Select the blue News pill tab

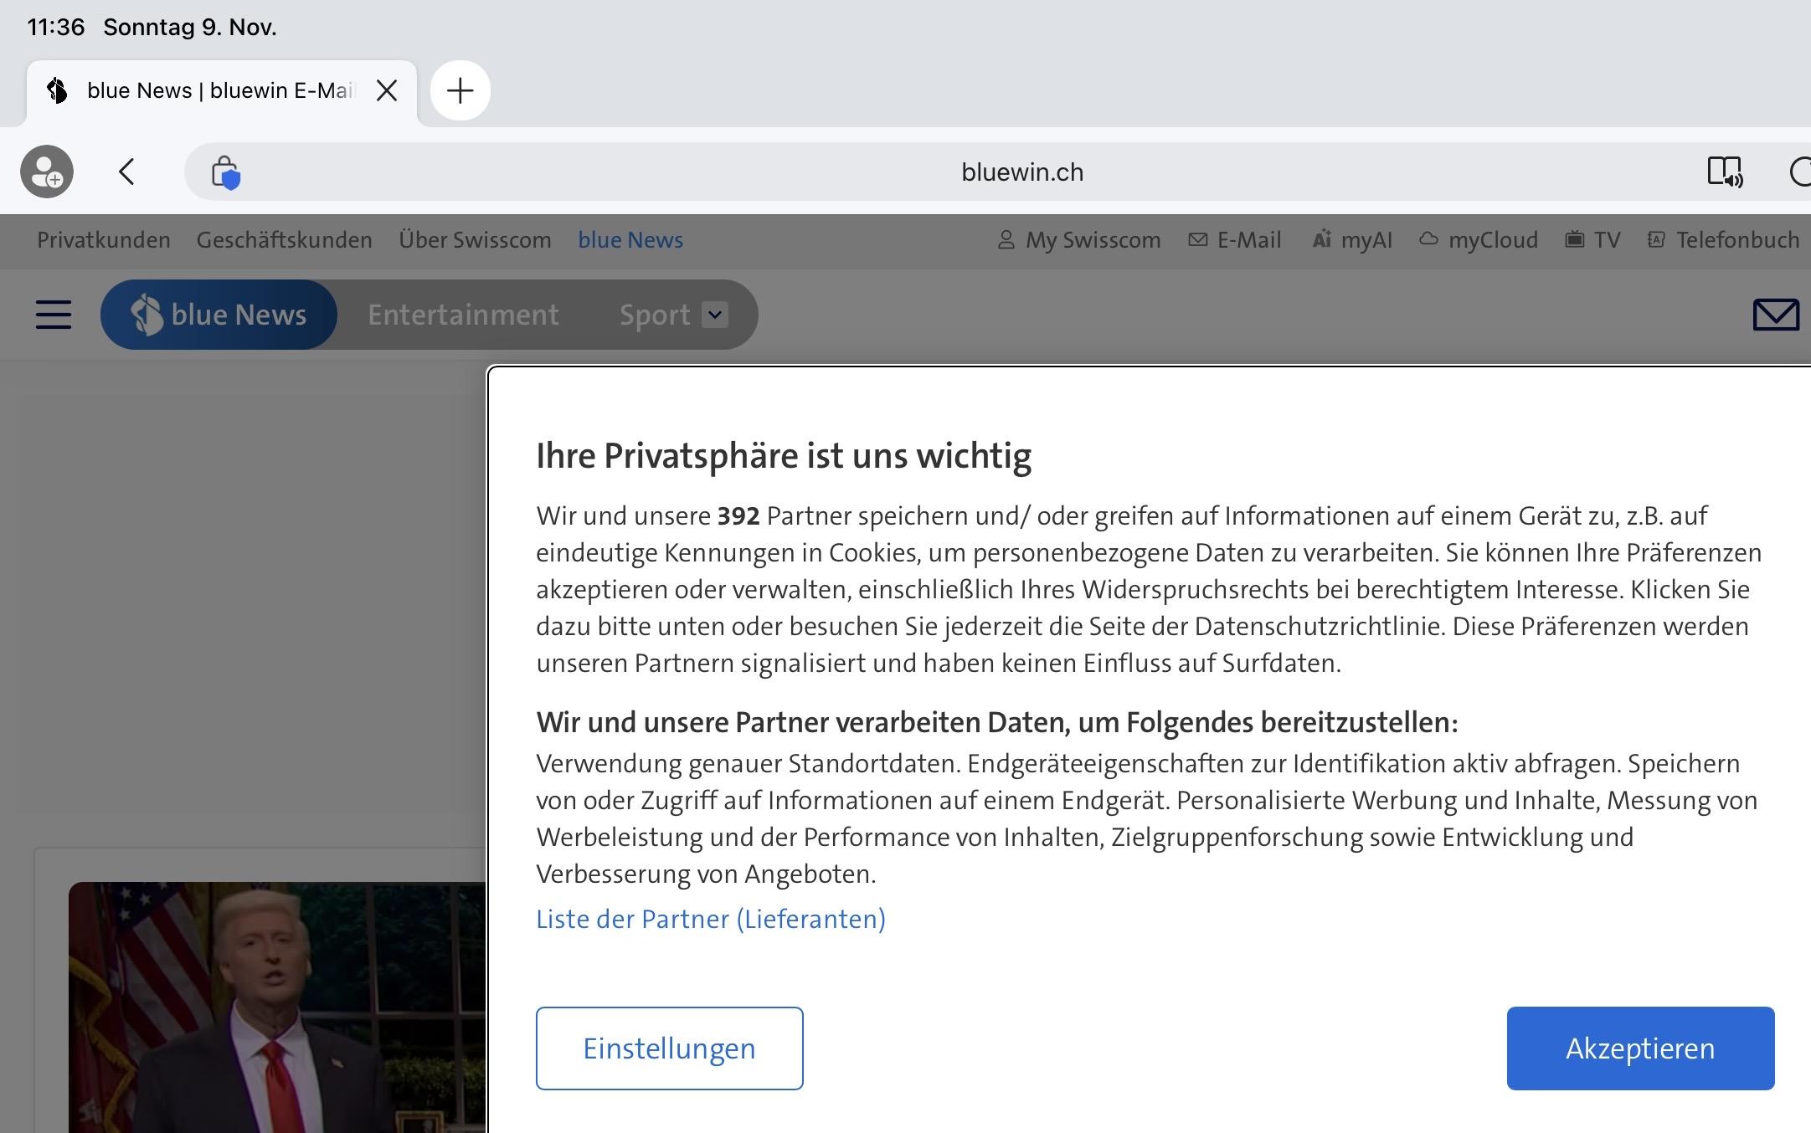[x=219, y=315]
